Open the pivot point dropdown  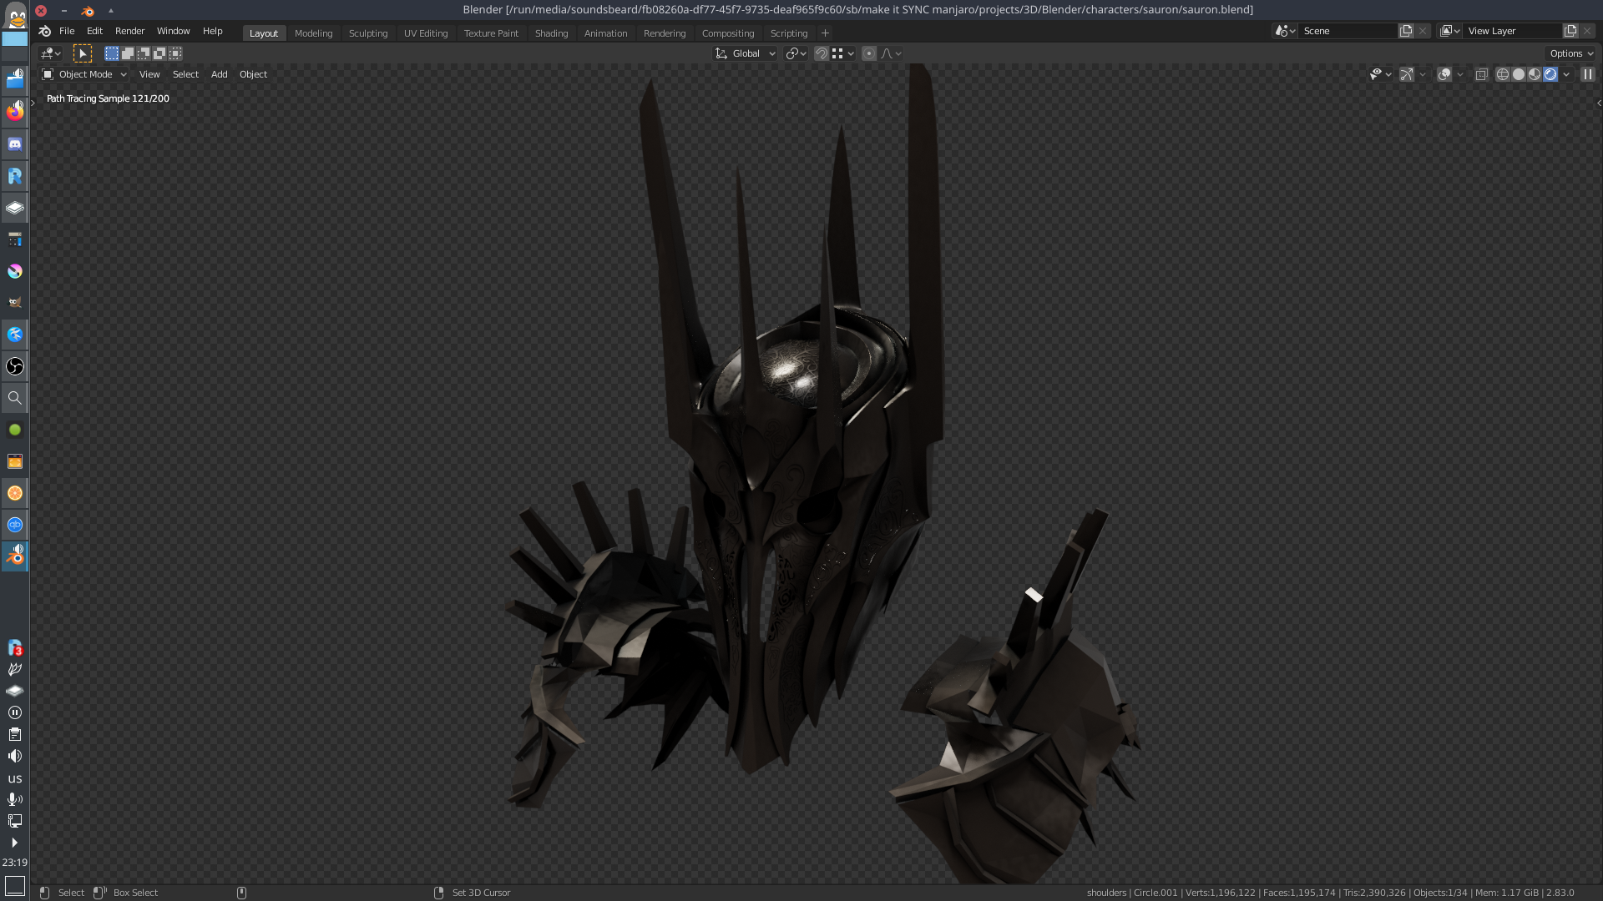coord(796,53)
